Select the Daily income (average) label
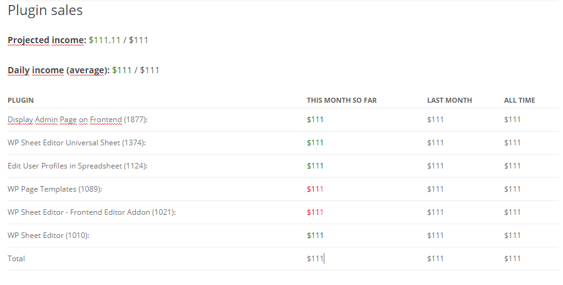Image resolution: width=563 pixels, height=285 pixels. (58, 70)
